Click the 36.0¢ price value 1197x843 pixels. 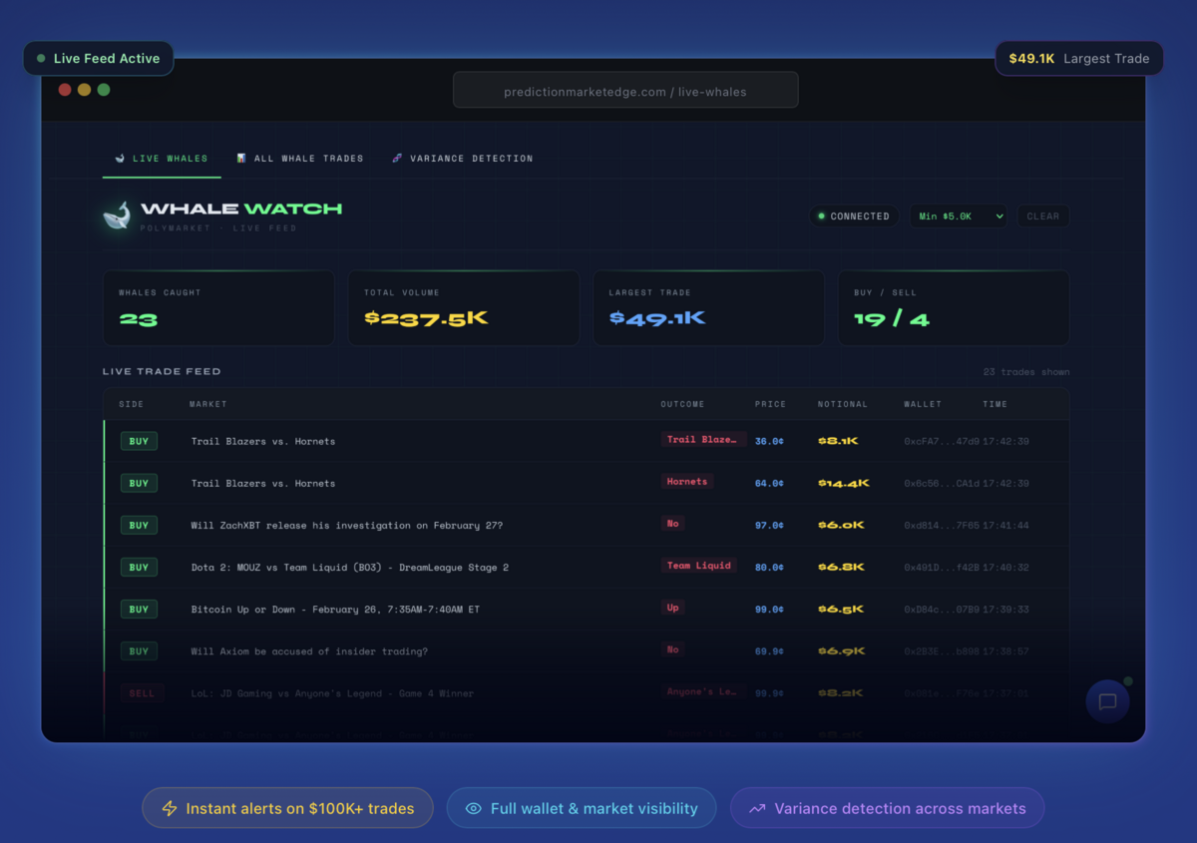point(769,441)
